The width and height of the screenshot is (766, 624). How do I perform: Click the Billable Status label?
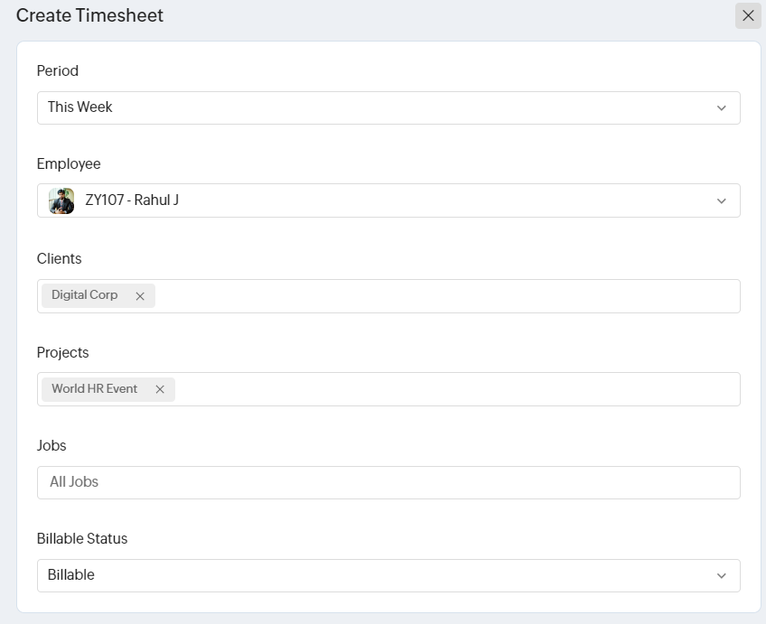(82, 538)
